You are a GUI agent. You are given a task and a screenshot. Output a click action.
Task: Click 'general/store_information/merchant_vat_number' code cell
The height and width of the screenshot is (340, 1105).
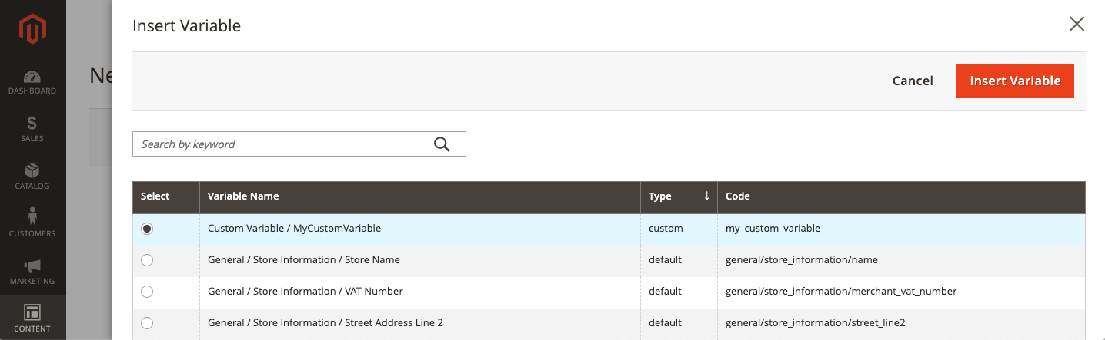pos(901,292)
